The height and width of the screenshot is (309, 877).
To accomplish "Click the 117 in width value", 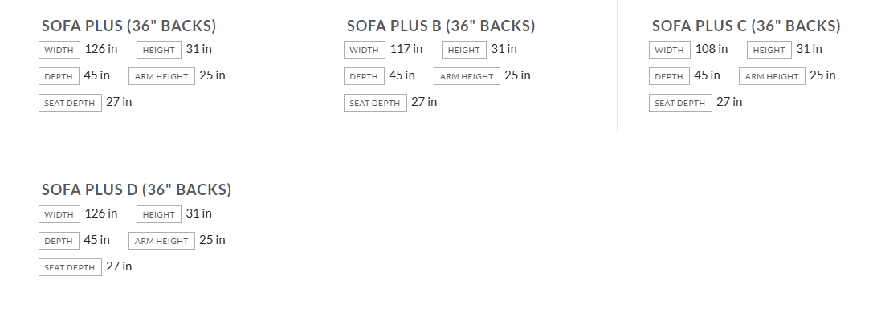I will tap(406, 49).
